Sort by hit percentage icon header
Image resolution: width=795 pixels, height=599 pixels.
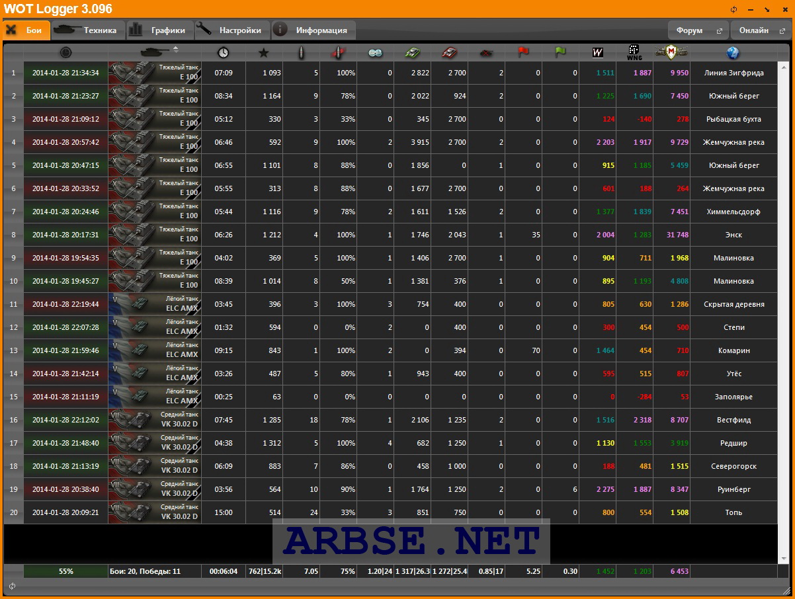(x=339, y=52)
